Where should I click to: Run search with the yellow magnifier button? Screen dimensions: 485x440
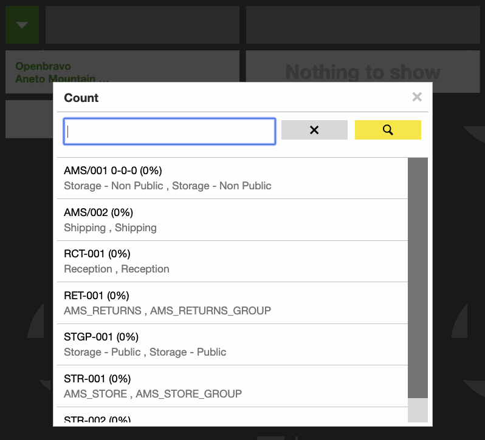click(388, 130)
